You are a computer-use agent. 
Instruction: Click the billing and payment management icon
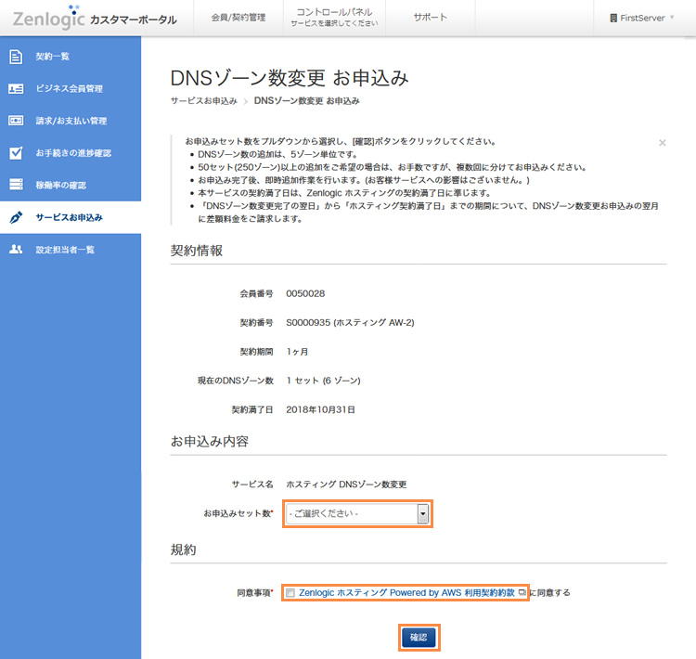(x=16, y=121)
